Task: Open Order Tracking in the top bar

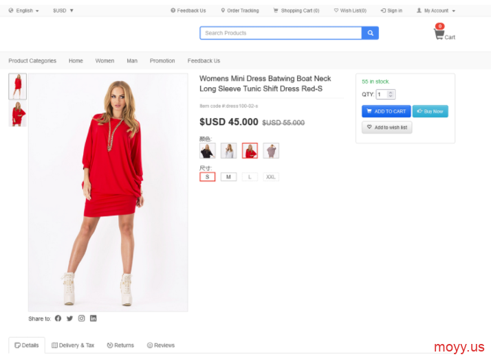Action: pos(240,10)
